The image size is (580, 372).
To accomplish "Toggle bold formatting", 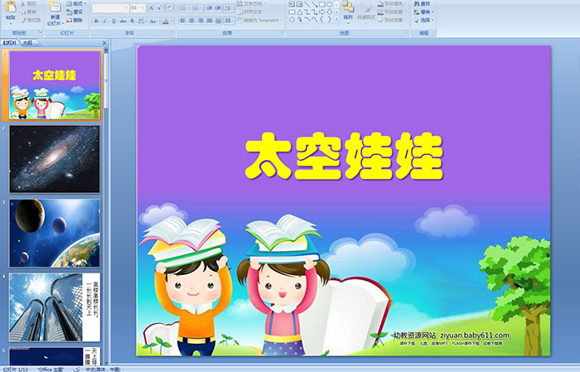I will tap(96, 21).
